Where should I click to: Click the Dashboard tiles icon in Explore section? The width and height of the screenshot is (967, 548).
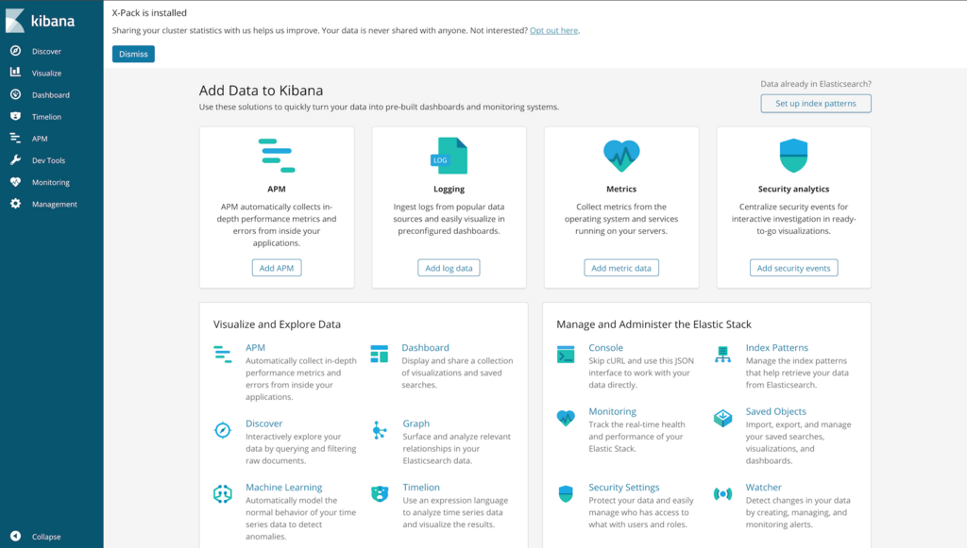380,354
